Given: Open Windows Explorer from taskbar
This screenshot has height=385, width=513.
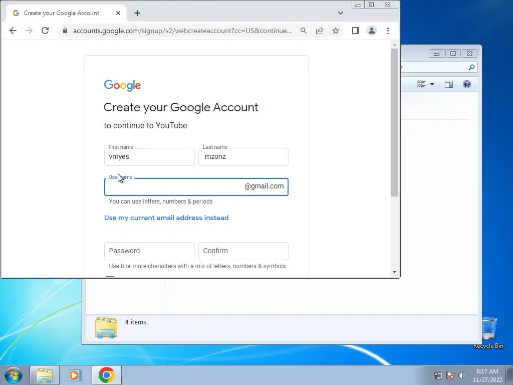Looking at the screenshot, I should coord(45,375).
